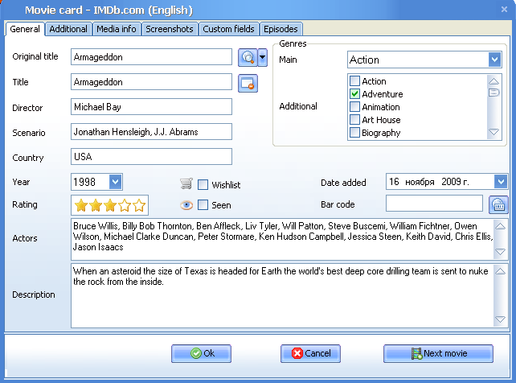Switch to the Additional tab
The height and width of the screenshot is (383, 516).
coord(68,29)
